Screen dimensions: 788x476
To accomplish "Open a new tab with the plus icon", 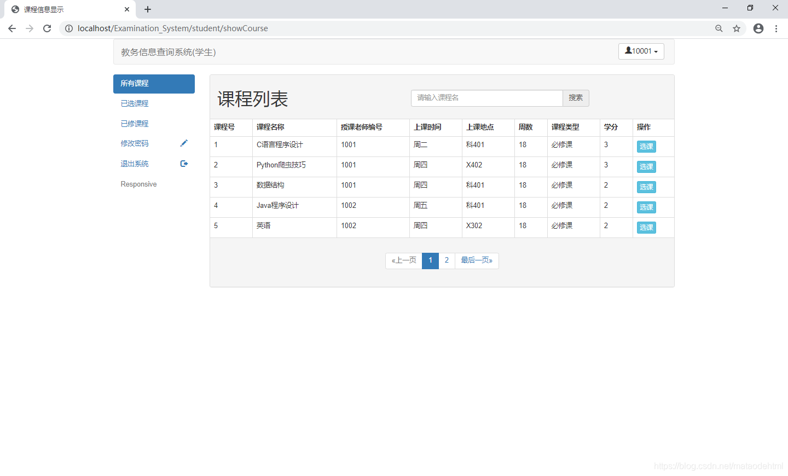I will pos(148,9).
